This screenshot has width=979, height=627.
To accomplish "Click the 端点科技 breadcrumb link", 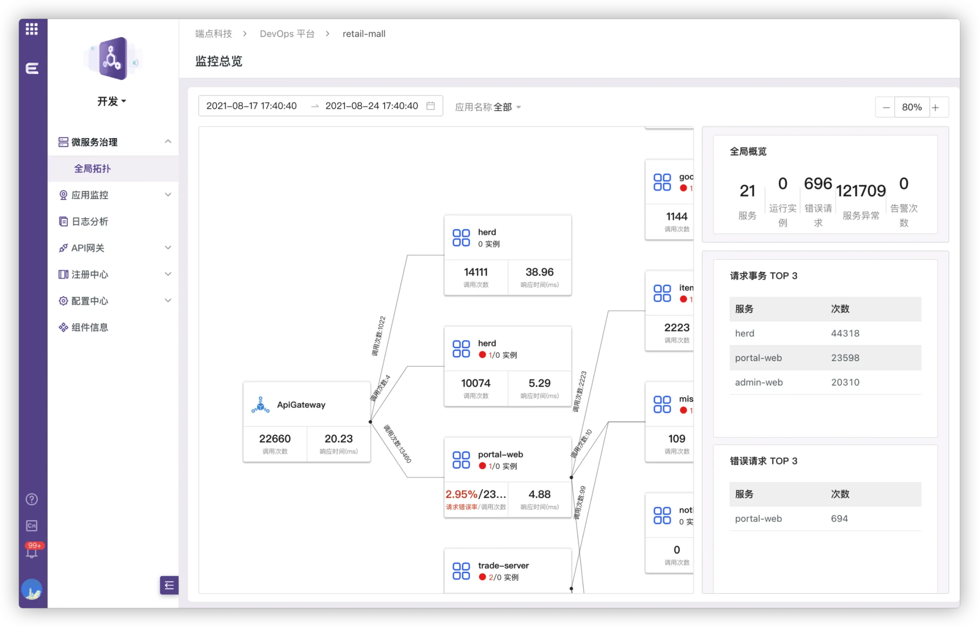I will click(213, 34).
